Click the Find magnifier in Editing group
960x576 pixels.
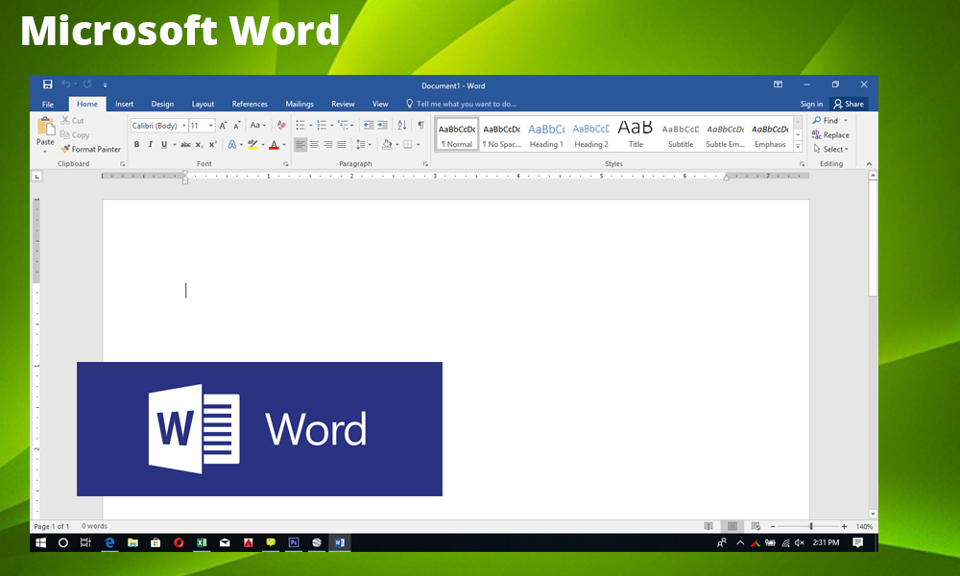point(817,121)
